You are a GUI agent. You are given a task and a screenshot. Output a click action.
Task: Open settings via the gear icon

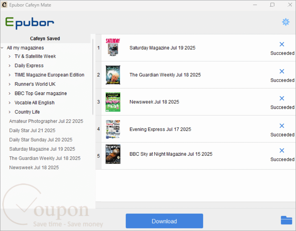(286, 22)
